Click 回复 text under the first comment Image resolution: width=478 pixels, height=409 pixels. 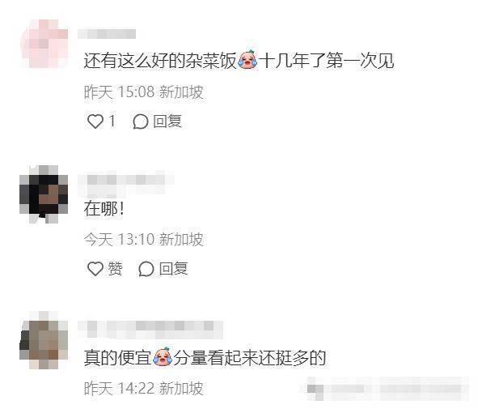click(x=167, y=121)
